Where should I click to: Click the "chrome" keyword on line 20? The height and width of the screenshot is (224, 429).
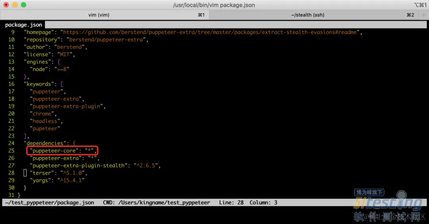[x=42, y=114]
